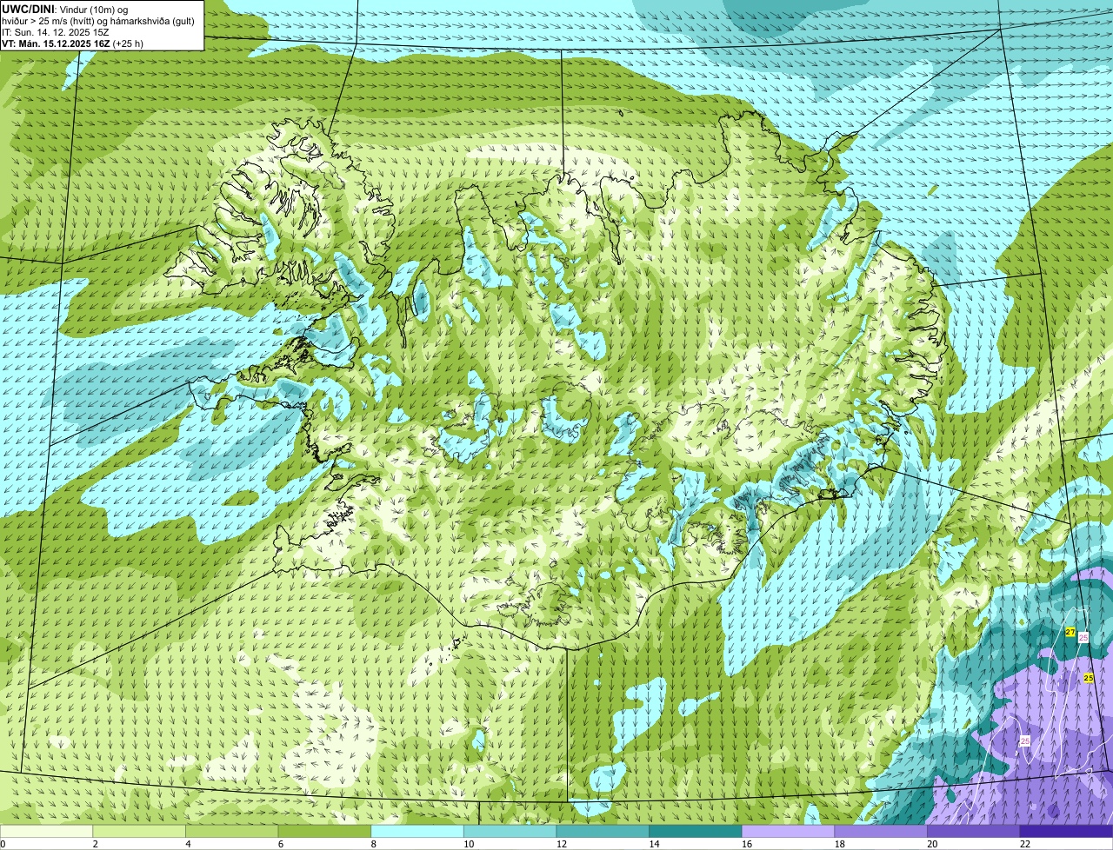This screenshot has height=850, width=1113.
Task: Click the yellow '27' gust label
Action: point(1070,632)
